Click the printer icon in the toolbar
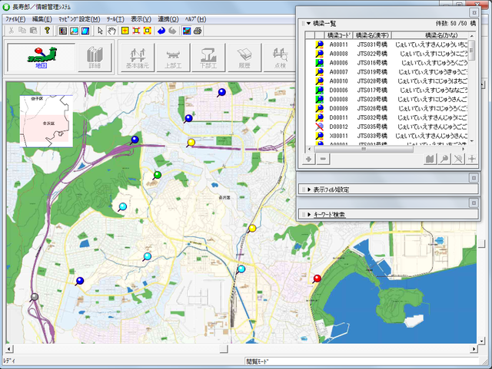Screen dimensions: 492x369 (198, 31)
